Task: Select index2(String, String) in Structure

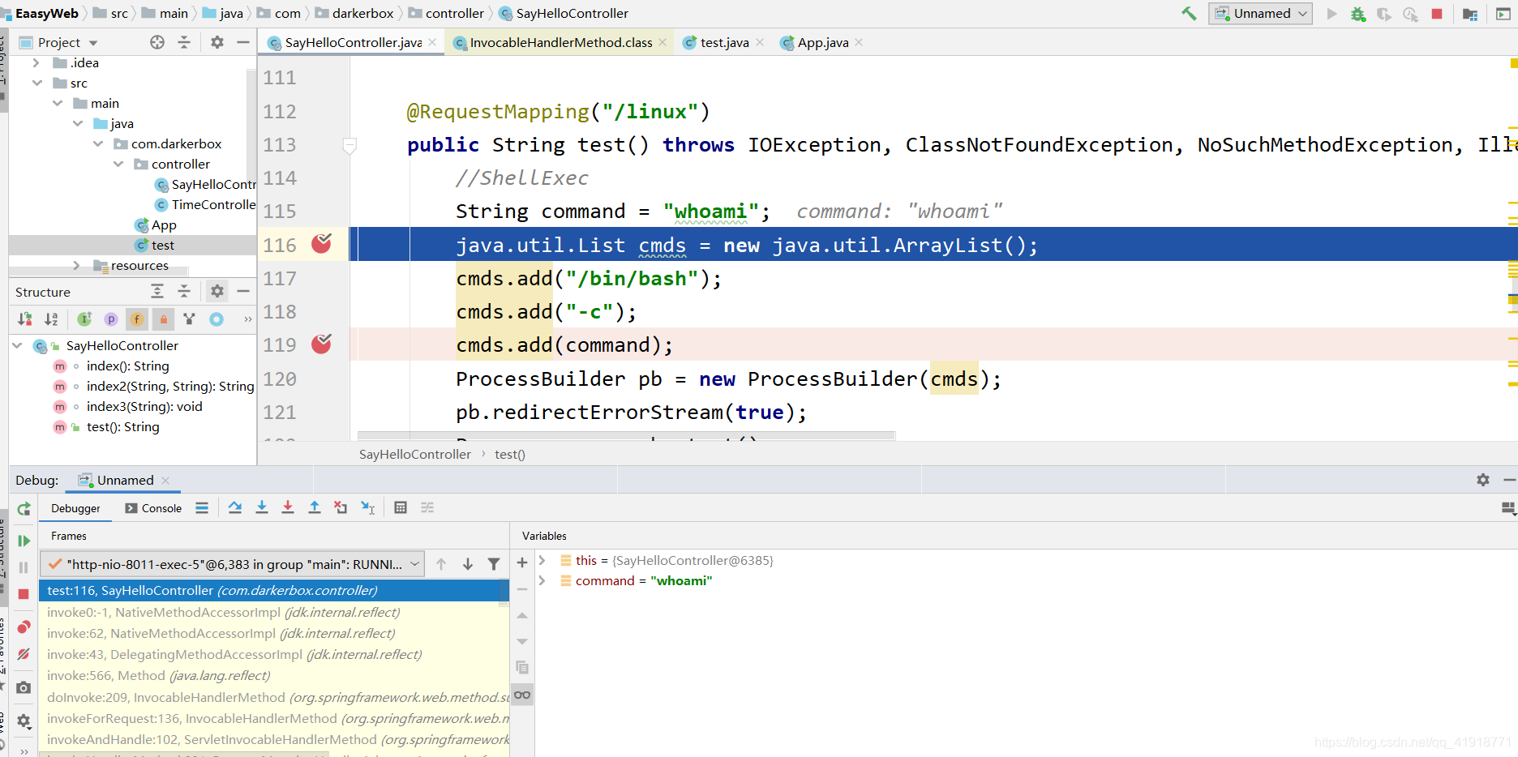Action: tap(169, 386)
